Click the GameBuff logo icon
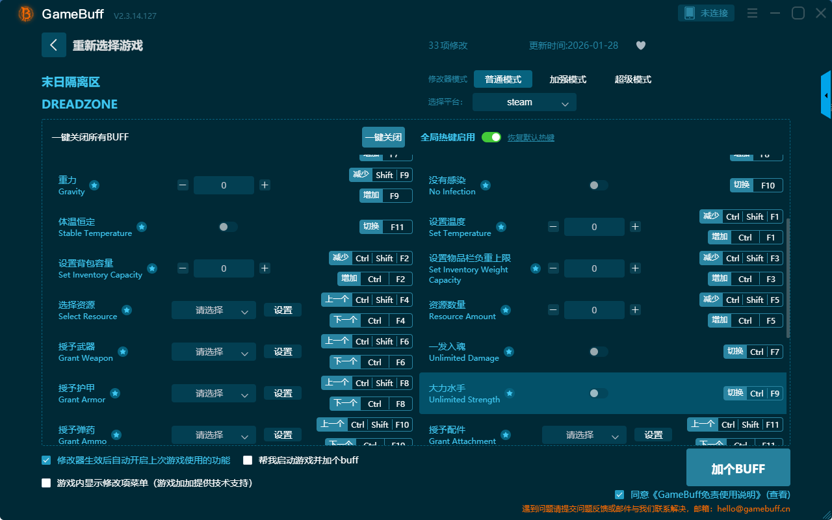This screenshot has height=520, width=832. click(26, 14)
